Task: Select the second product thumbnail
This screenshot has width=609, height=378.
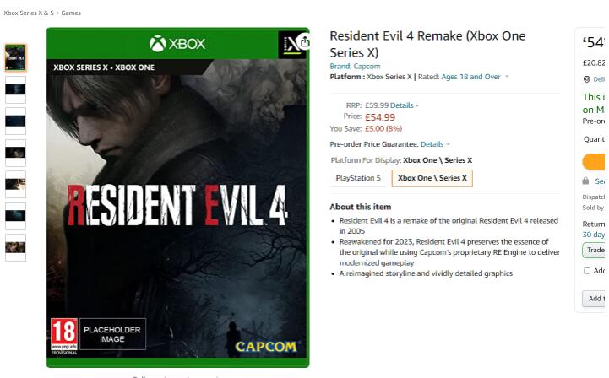Action: (x=15, y=89)
